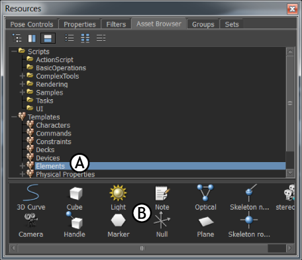Select the Null element icon
Screen dimensions: 302x260
click(x=162, y=220)
